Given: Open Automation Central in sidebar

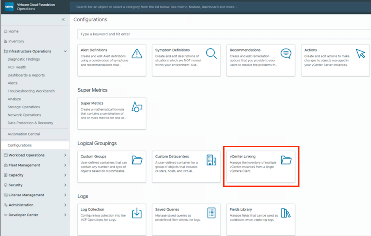Looking at the screenshot, I should (24, 134).
